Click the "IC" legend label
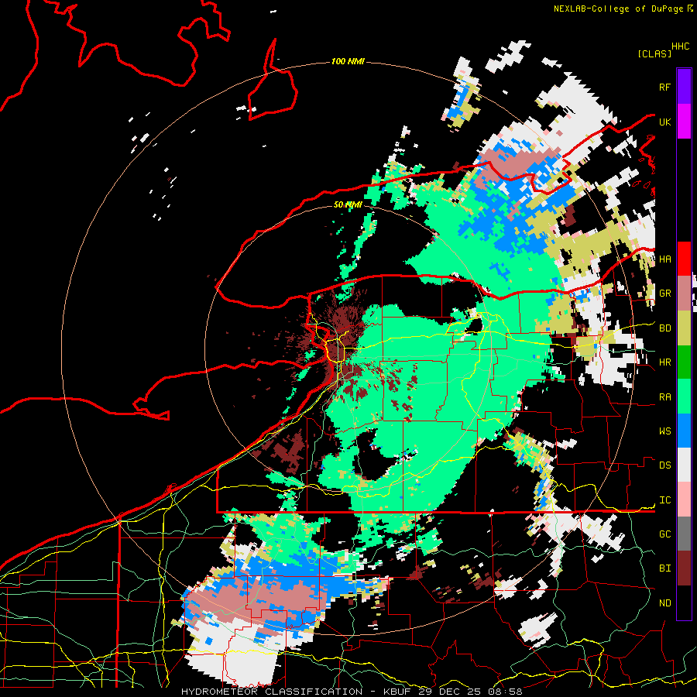 click(665, 500)
